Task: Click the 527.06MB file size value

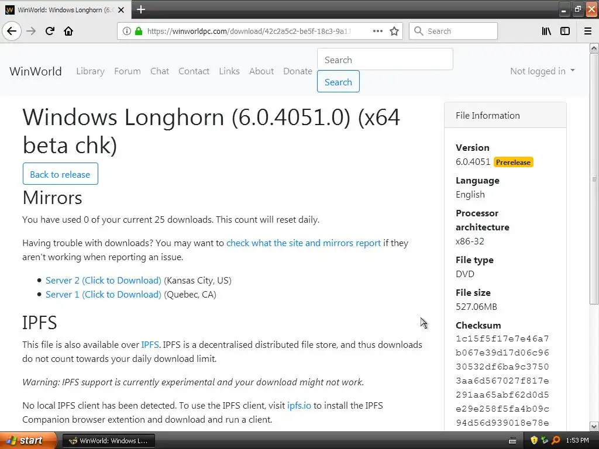Action: coord(476,306)
